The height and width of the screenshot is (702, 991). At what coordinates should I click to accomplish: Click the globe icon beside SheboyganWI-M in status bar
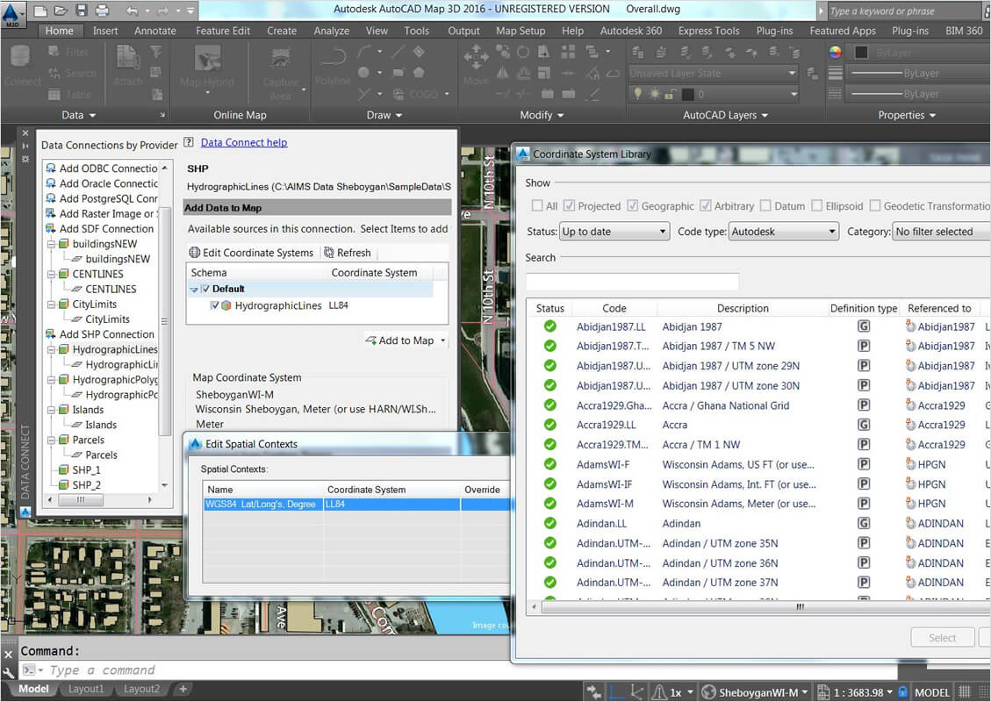[709, 692]
